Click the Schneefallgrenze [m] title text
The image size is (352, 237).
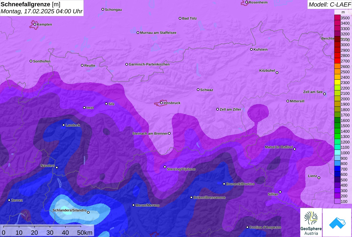(30, 4)
